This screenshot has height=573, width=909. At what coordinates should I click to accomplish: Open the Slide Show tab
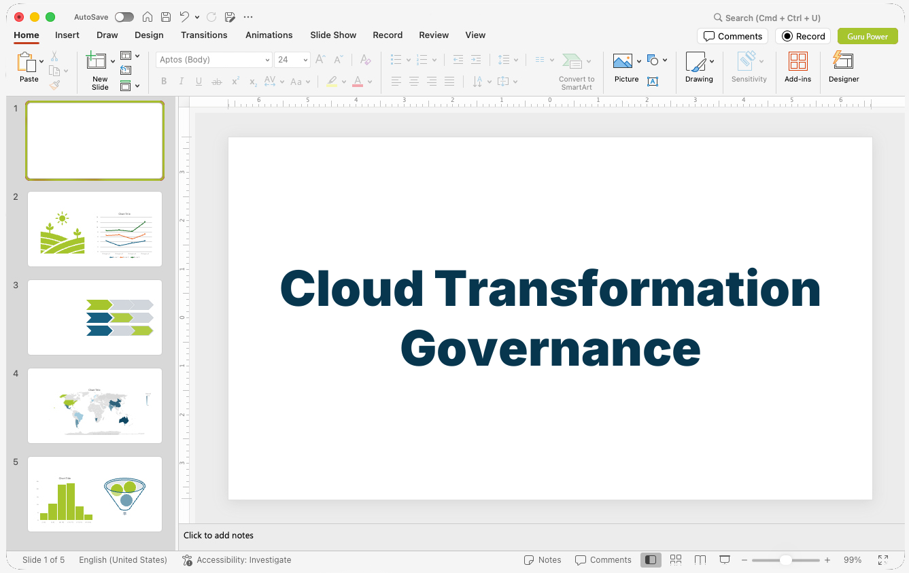tap(333, 35)
